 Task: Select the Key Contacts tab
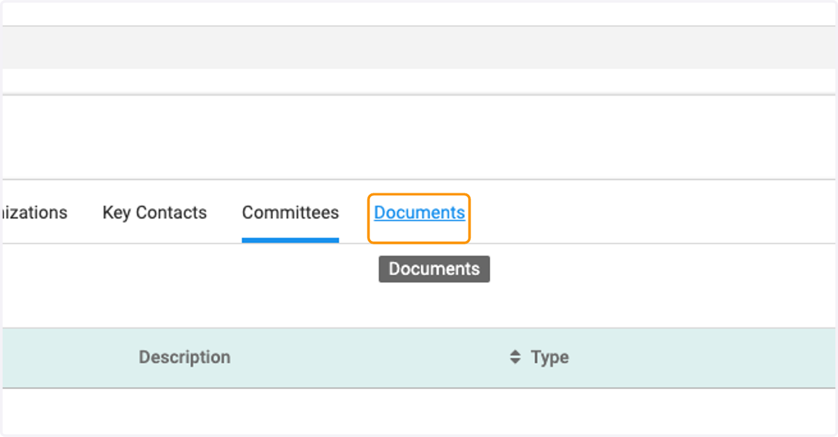[x=154, y=213]
